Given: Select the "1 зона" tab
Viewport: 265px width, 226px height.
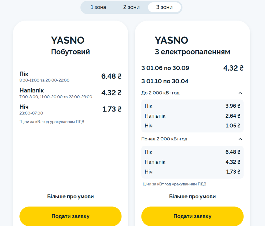Looking at the screenshot, I should tap(98, 7).
